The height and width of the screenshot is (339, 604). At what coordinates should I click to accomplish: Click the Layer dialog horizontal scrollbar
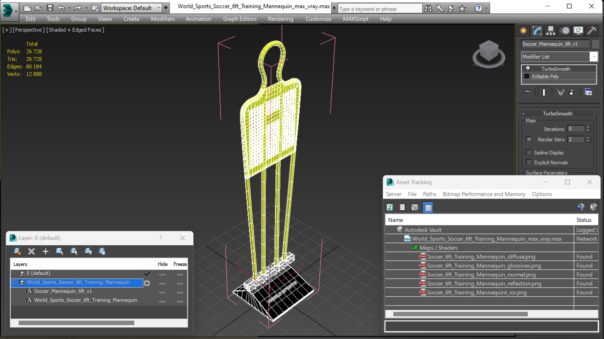(x=76, y=323)
